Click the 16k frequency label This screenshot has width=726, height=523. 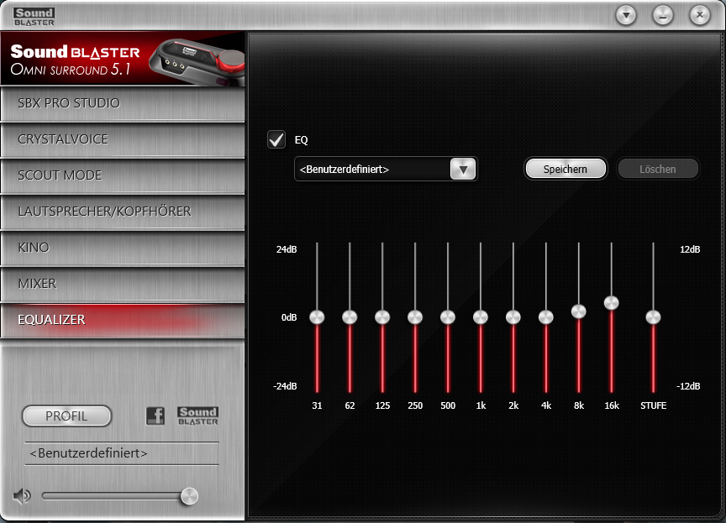tap(612, 405)
